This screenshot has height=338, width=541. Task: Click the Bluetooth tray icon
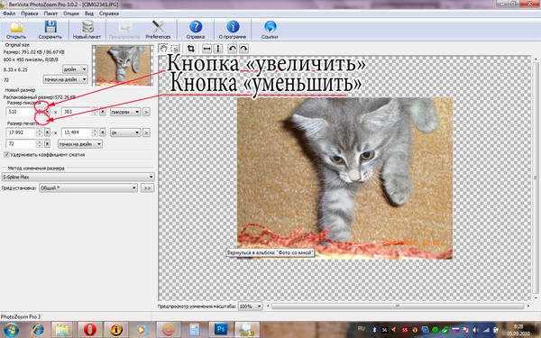(x=374, y=330)
